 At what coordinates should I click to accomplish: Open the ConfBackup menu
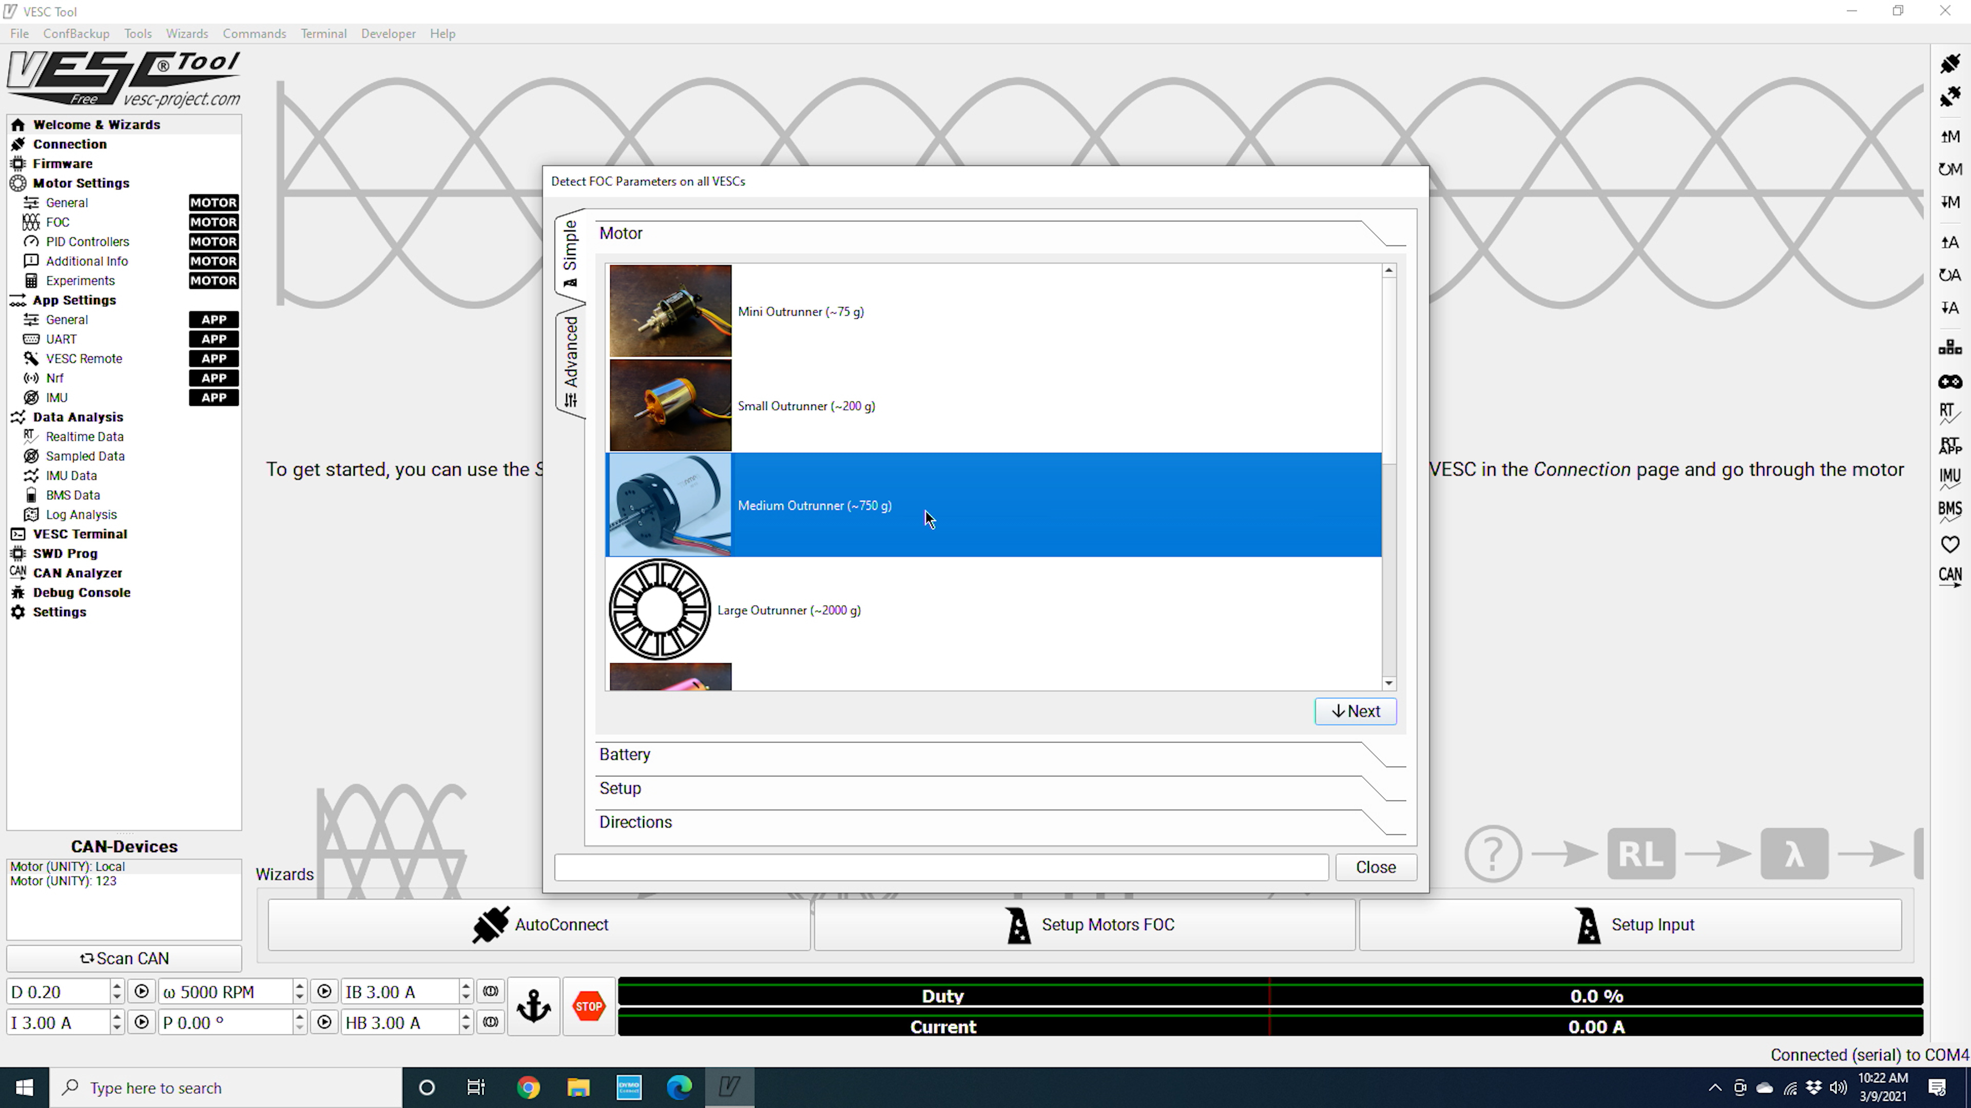(x=76, y=34)
